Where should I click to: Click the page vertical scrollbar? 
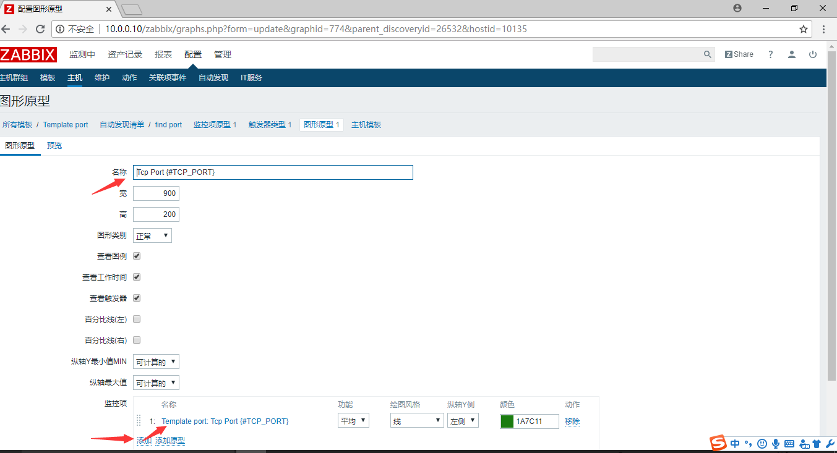point(832,216)
